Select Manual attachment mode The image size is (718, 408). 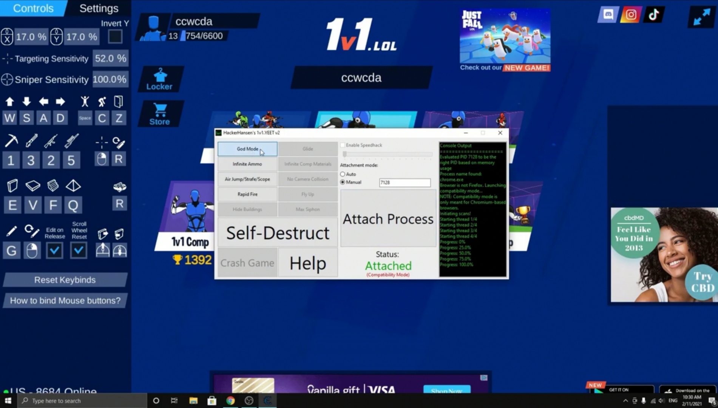pos(343,182)
